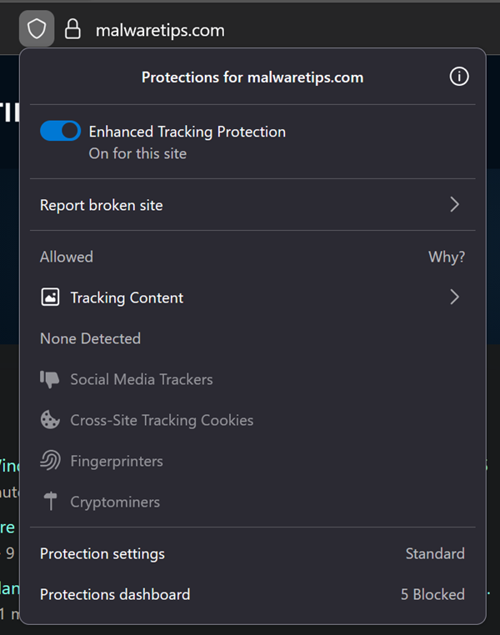Click the Cryptominers label
The image size is (500, 635).
coord(115,502)
